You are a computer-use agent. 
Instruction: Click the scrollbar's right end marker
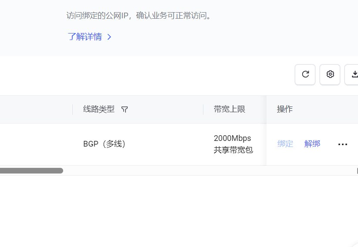tap(357, 171)
